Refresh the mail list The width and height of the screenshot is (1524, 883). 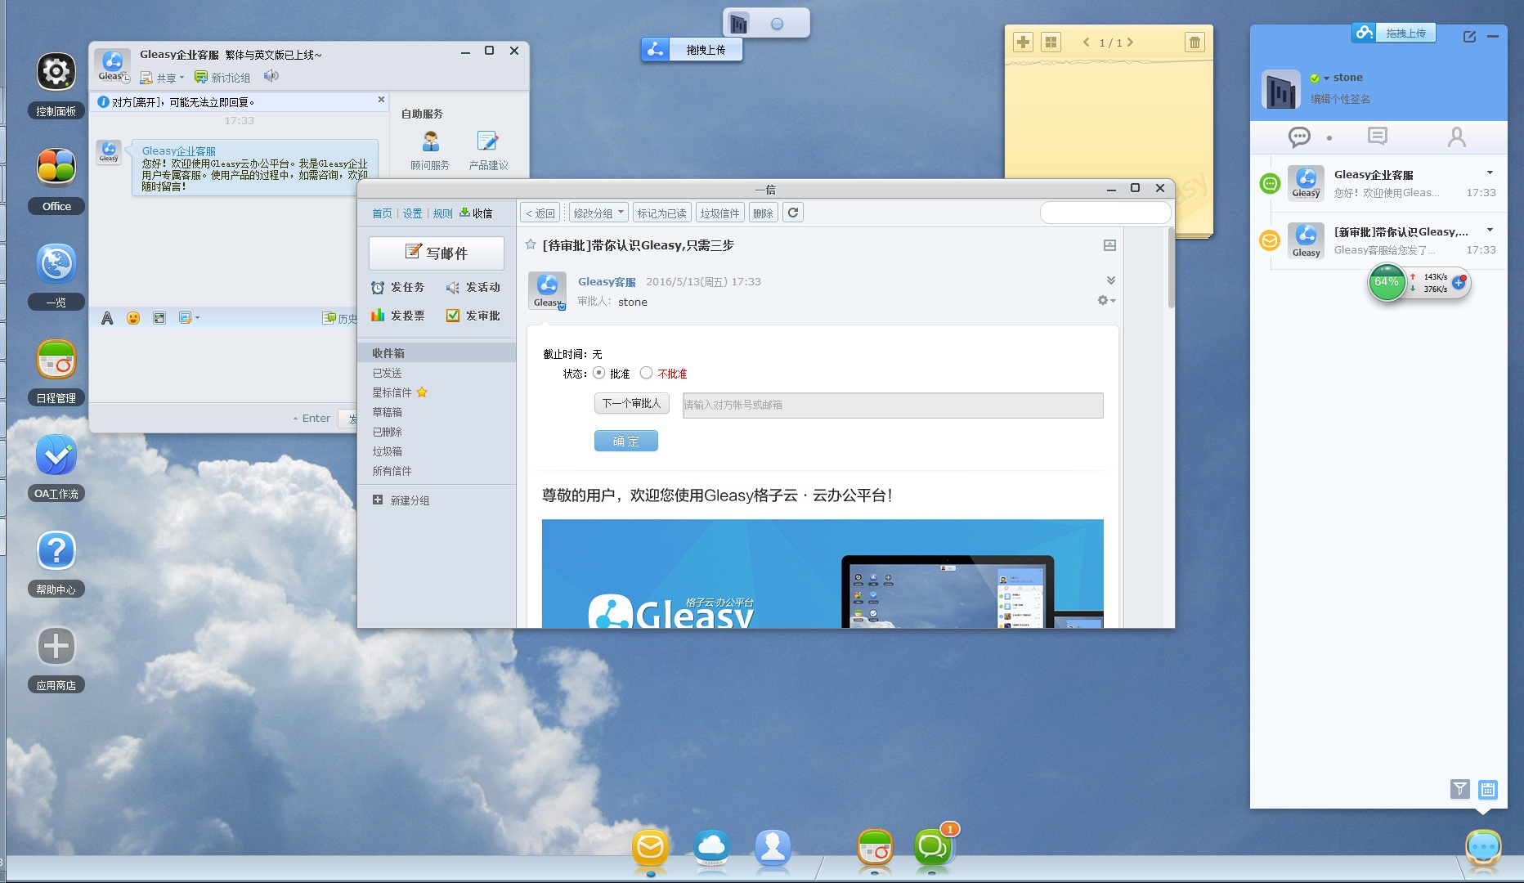[x=793, y=213]
